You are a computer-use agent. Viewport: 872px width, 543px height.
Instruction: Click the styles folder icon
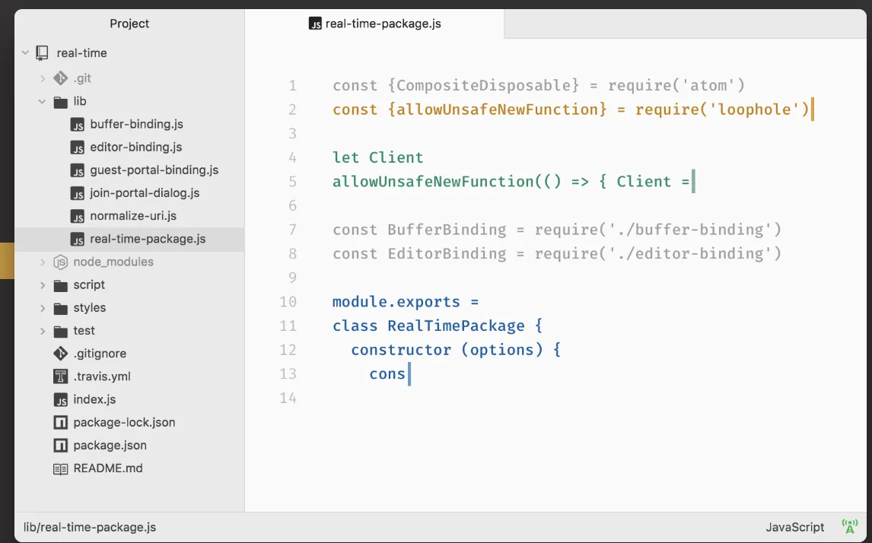point(60,308)
